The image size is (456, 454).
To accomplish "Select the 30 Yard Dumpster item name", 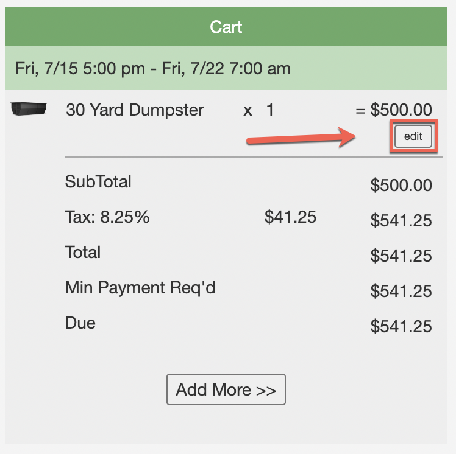I will (135, 110).
